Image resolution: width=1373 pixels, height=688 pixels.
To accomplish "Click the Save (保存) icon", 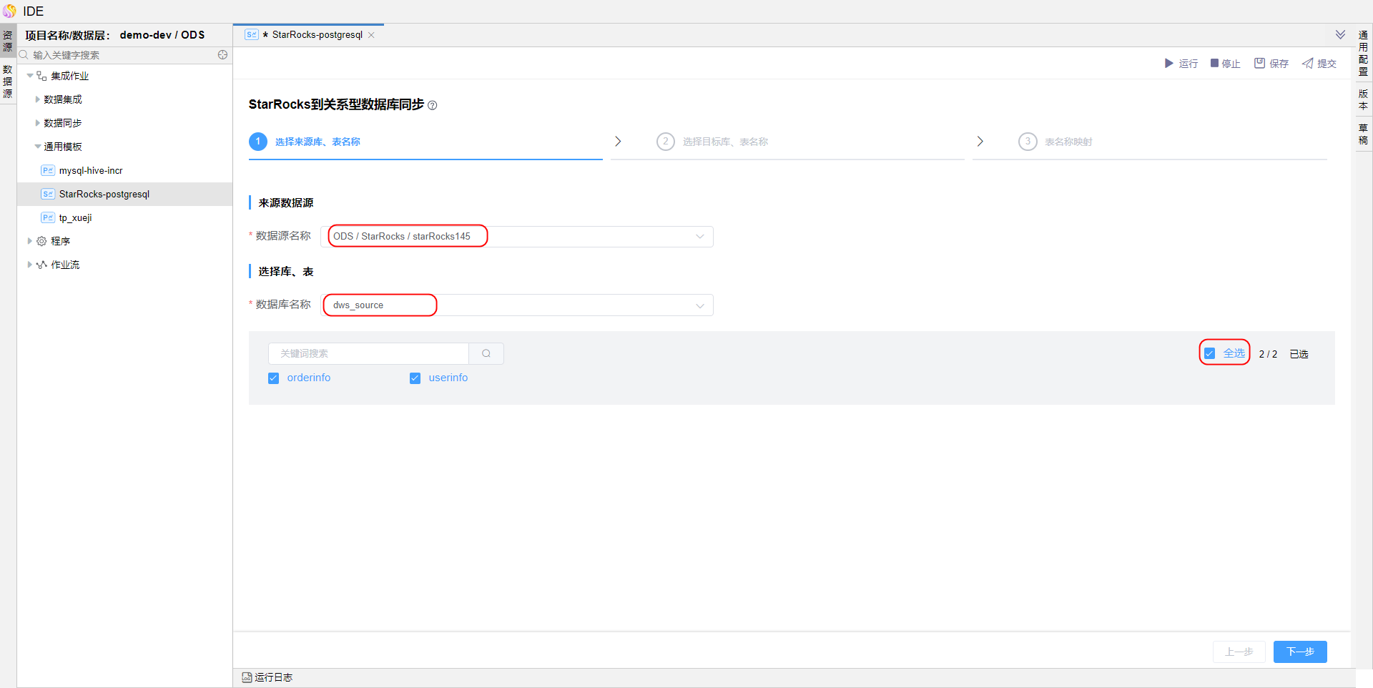I will (x=1259, y=64).
